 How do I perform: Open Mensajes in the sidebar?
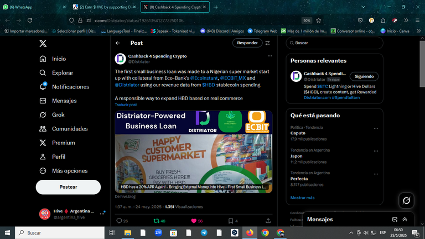(58, 101)
